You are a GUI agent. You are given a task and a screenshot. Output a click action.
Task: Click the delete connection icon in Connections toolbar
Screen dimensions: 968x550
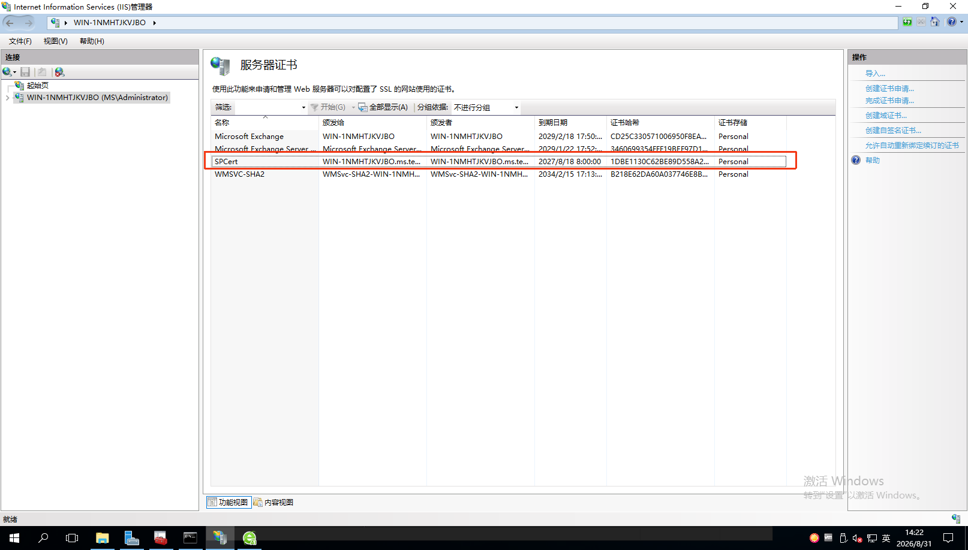tap(59, 72)
